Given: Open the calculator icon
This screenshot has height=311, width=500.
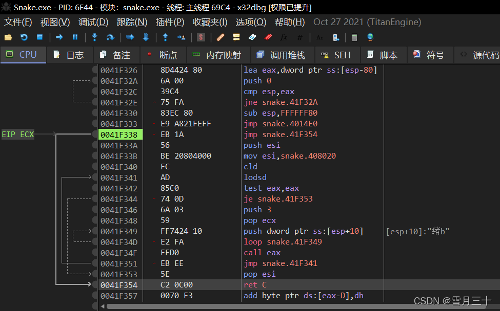Looking at the screenshot, I should point(354,37).
